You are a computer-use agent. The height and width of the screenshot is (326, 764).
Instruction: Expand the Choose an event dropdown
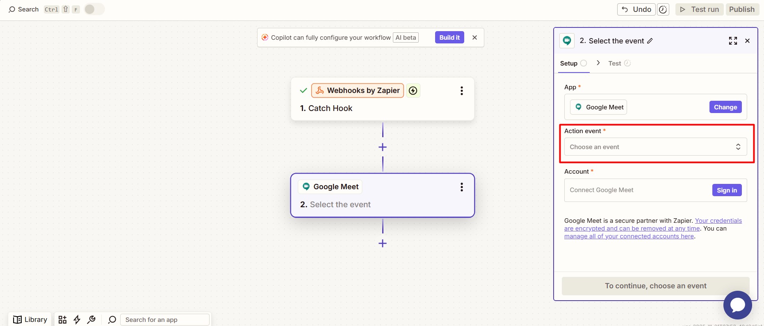pyautogui.click(x=655, y=147)
